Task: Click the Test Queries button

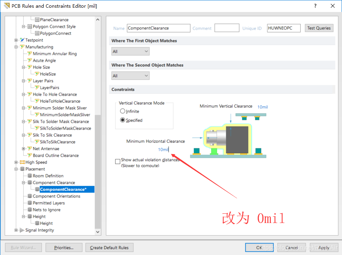Action: [x=319, y=28]
